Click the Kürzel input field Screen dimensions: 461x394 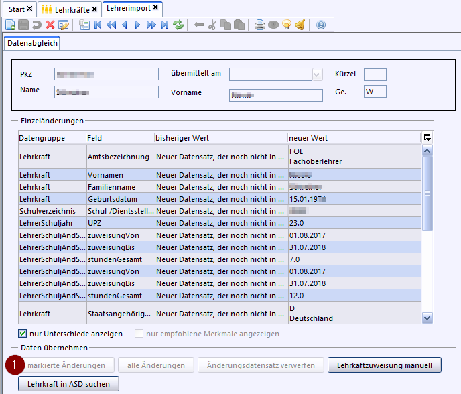(375, 74)
